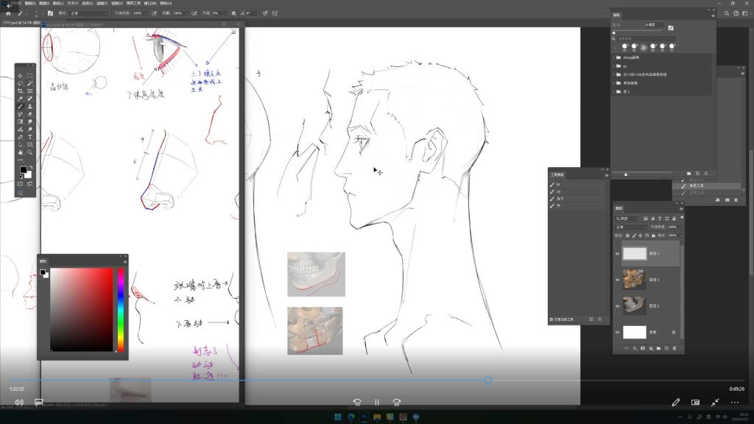
Task: Select the Gradient tool
Action: (20, 121)
